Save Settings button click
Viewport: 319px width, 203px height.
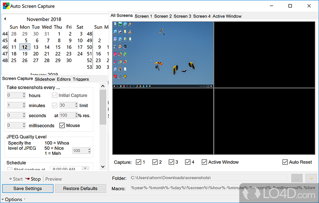28,188
